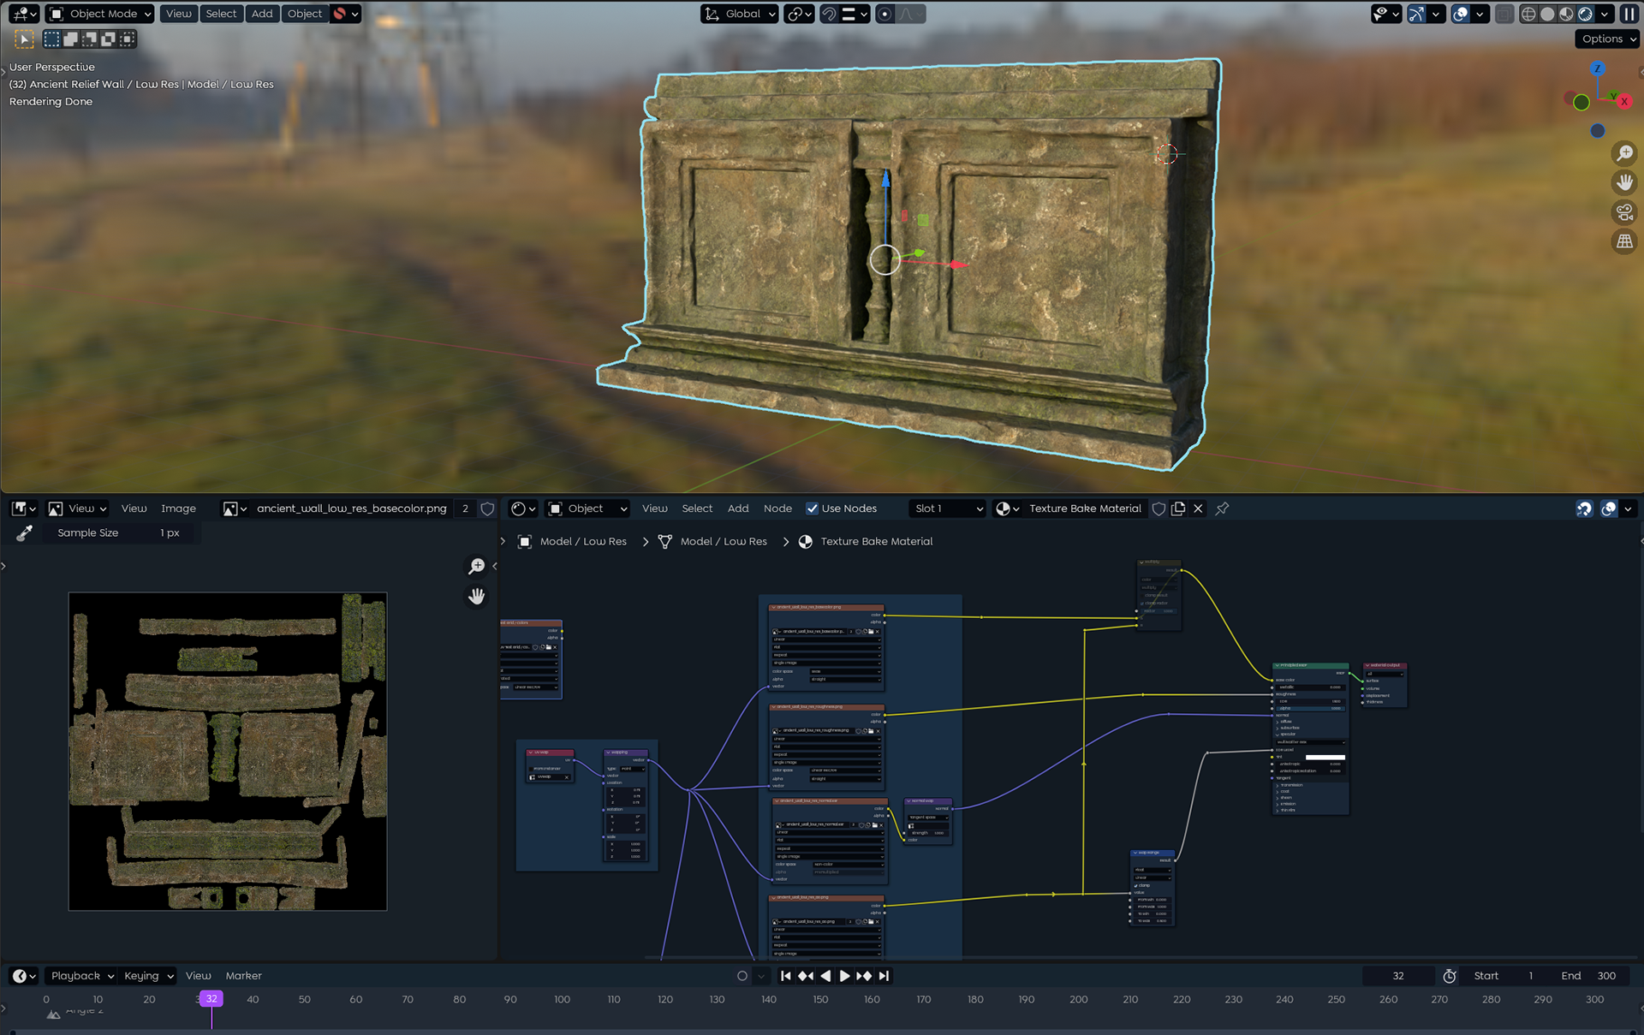Toggle the fake user shield for Texture Bake Material
Screen dimensions: 1644x1035
click(x=1159, y=509)
